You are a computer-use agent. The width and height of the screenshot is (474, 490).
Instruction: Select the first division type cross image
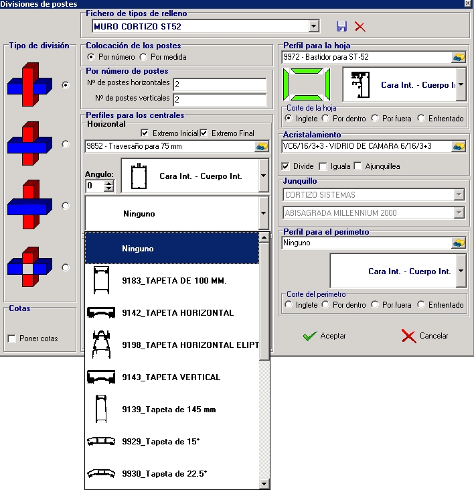pos(29,84)
